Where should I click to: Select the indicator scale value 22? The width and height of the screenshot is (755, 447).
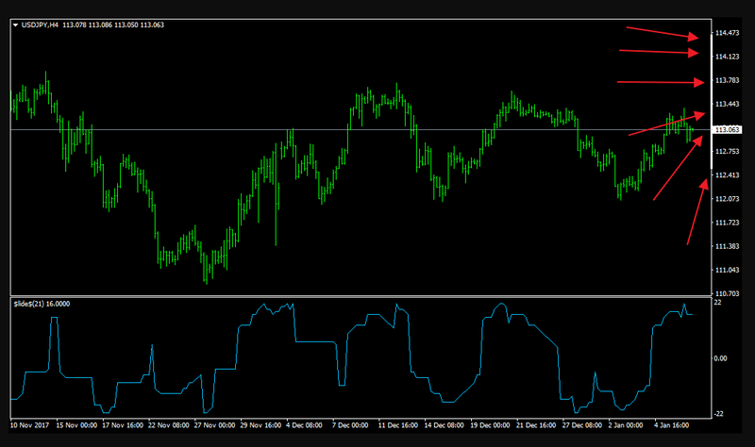coord(717,302)
